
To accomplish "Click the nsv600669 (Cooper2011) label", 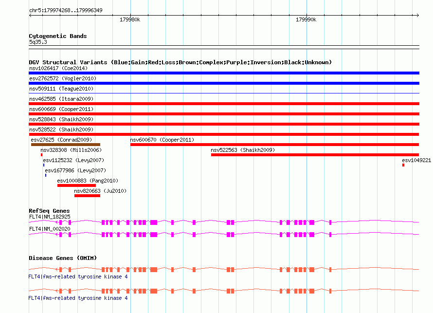I will (61, 109).
